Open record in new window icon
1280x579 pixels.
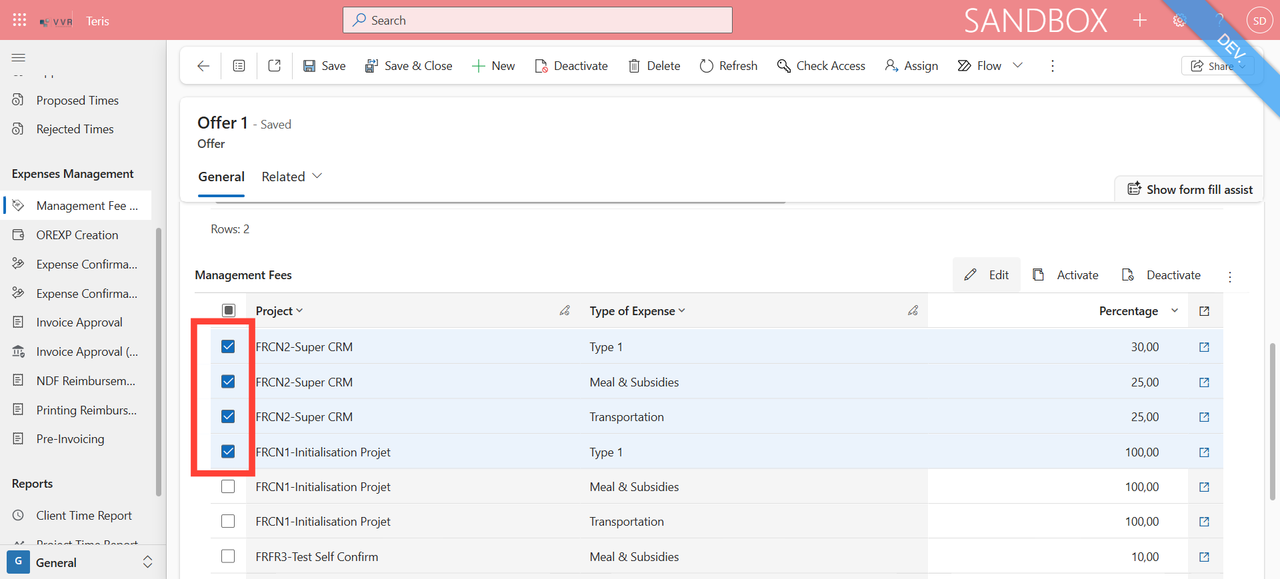[x=274, y=66]
